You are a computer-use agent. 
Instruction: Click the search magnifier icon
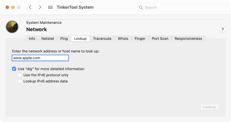point(141,8)
